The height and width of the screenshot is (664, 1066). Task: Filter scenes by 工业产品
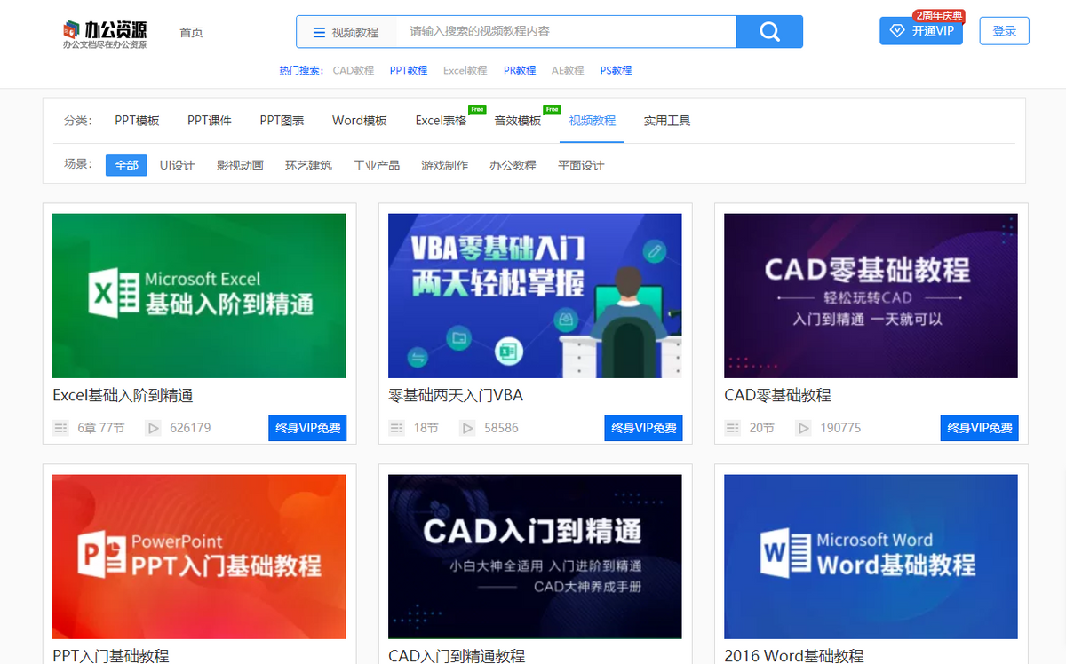[x=377, y=165]
